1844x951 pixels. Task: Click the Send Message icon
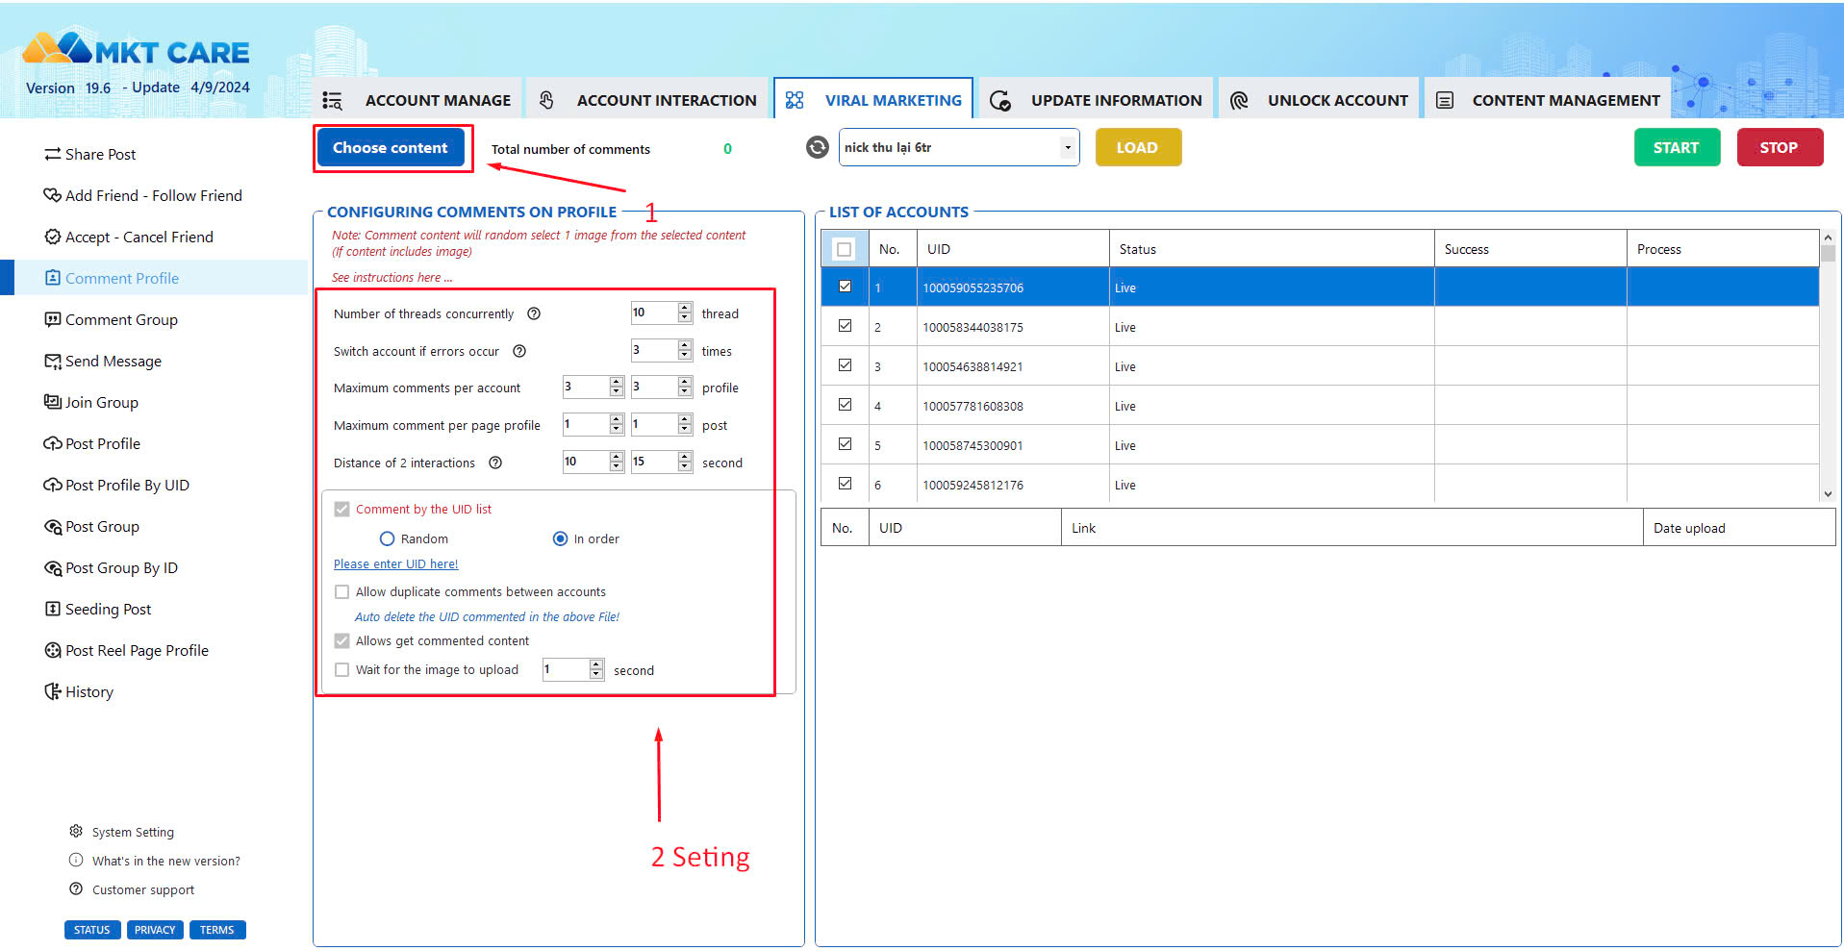tap(53, 362)
